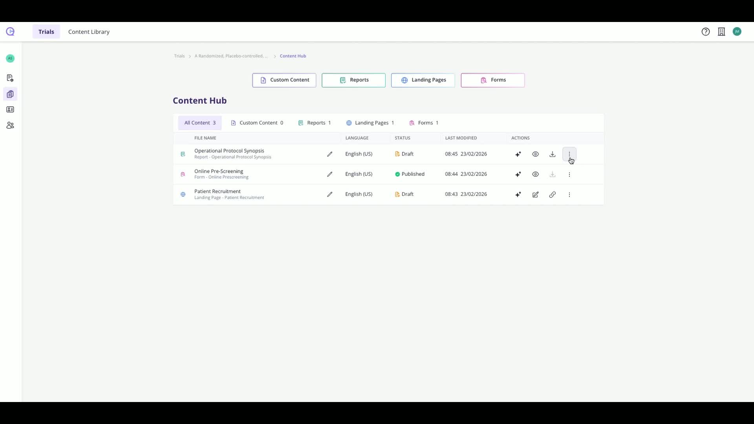Download the Operational Protocol Synopsis report
Viewport: 754px width, 424px height.
[552, 154]
